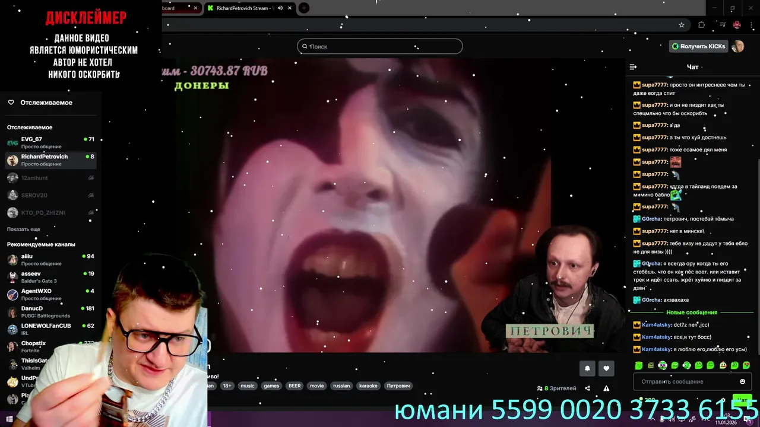Viewport: 760px width, 427px height.
Task: Click the viewers icon beside 8 Зрителей
Action: (540, 388)
